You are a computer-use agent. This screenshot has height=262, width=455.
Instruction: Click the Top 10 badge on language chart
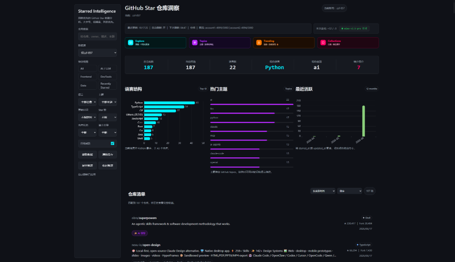(x=203, y=89)
